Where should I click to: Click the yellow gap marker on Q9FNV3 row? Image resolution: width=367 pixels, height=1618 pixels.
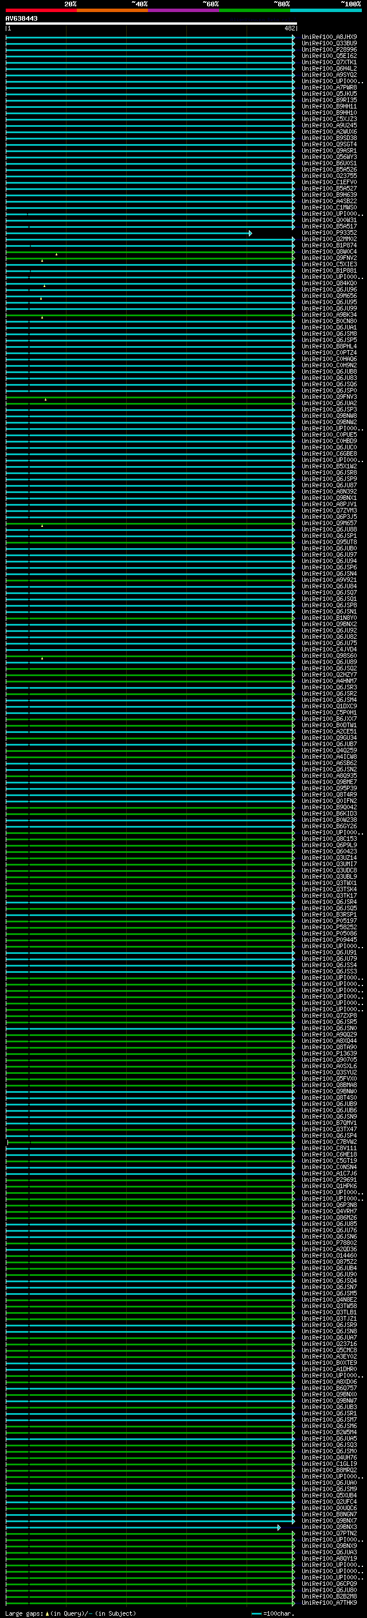tap(45, 399)
